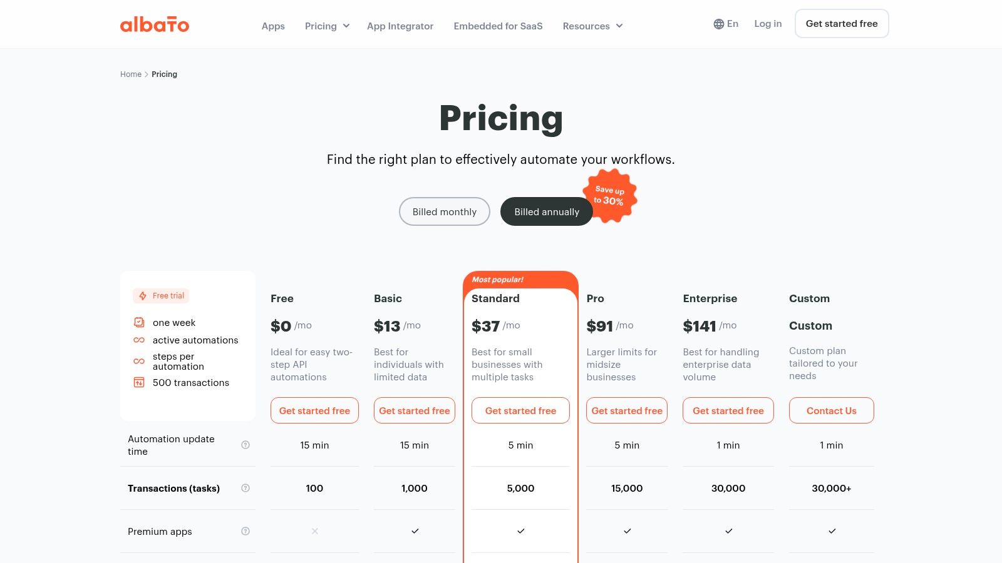
Task: Click the Save up to 30% badge
Action: coord(609,195)
